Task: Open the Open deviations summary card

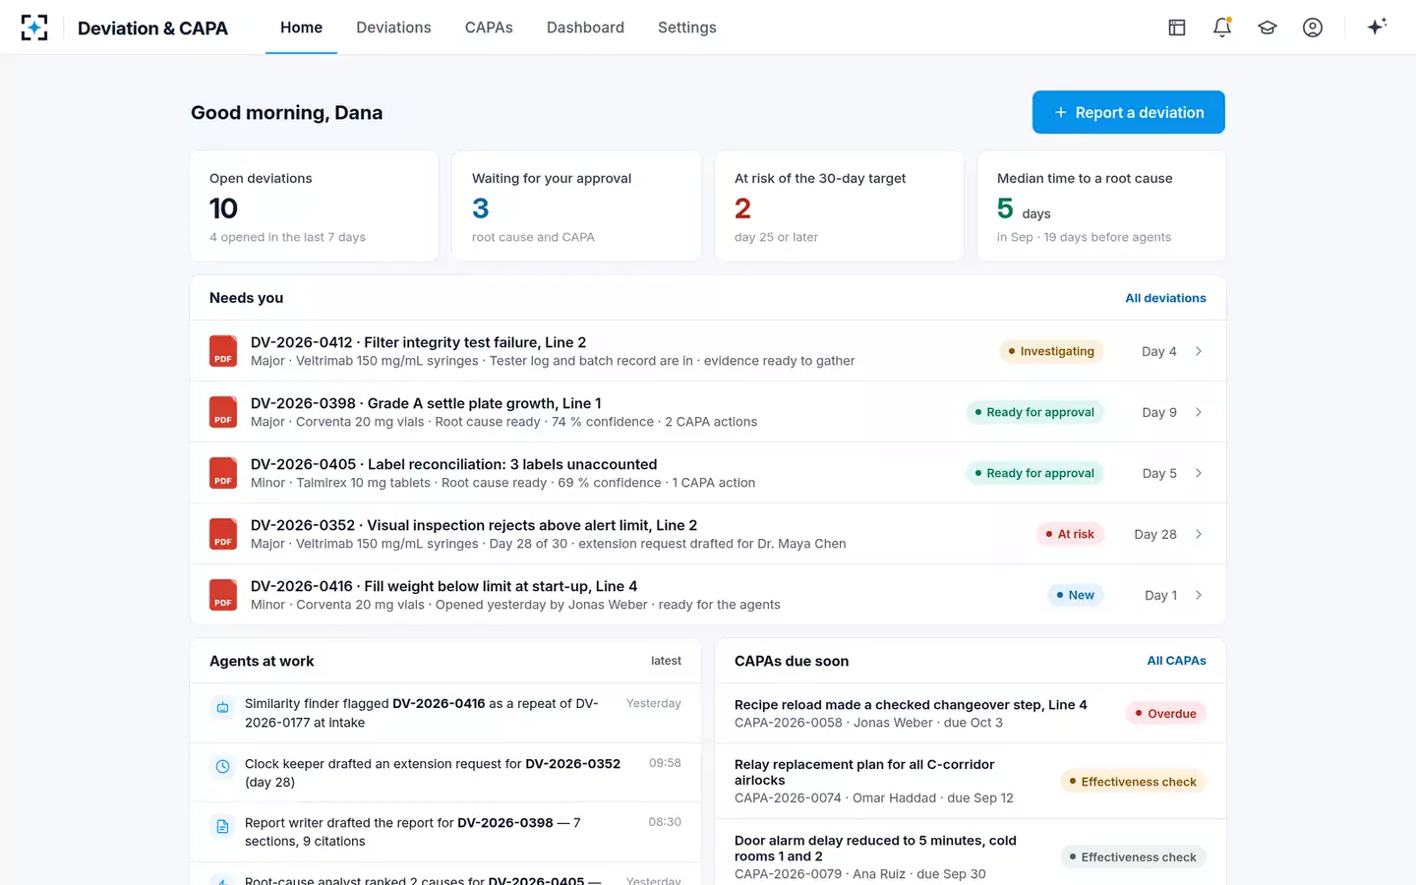Action: click(x=314, y=206)
